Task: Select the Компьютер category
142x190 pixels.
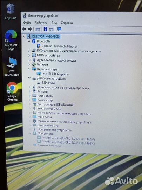Action: click(45, 100)
